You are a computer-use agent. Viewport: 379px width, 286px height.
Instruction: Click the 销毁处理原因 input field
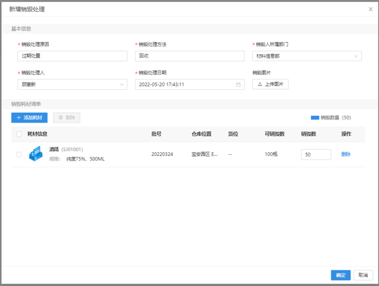tap(72, 56)
